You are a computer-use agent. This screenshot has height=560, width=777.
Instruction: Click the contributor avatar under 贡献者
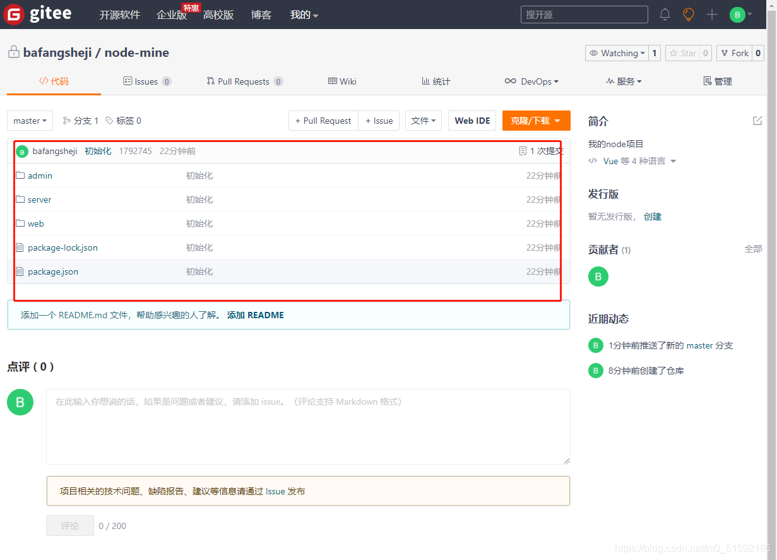point(598,277)
